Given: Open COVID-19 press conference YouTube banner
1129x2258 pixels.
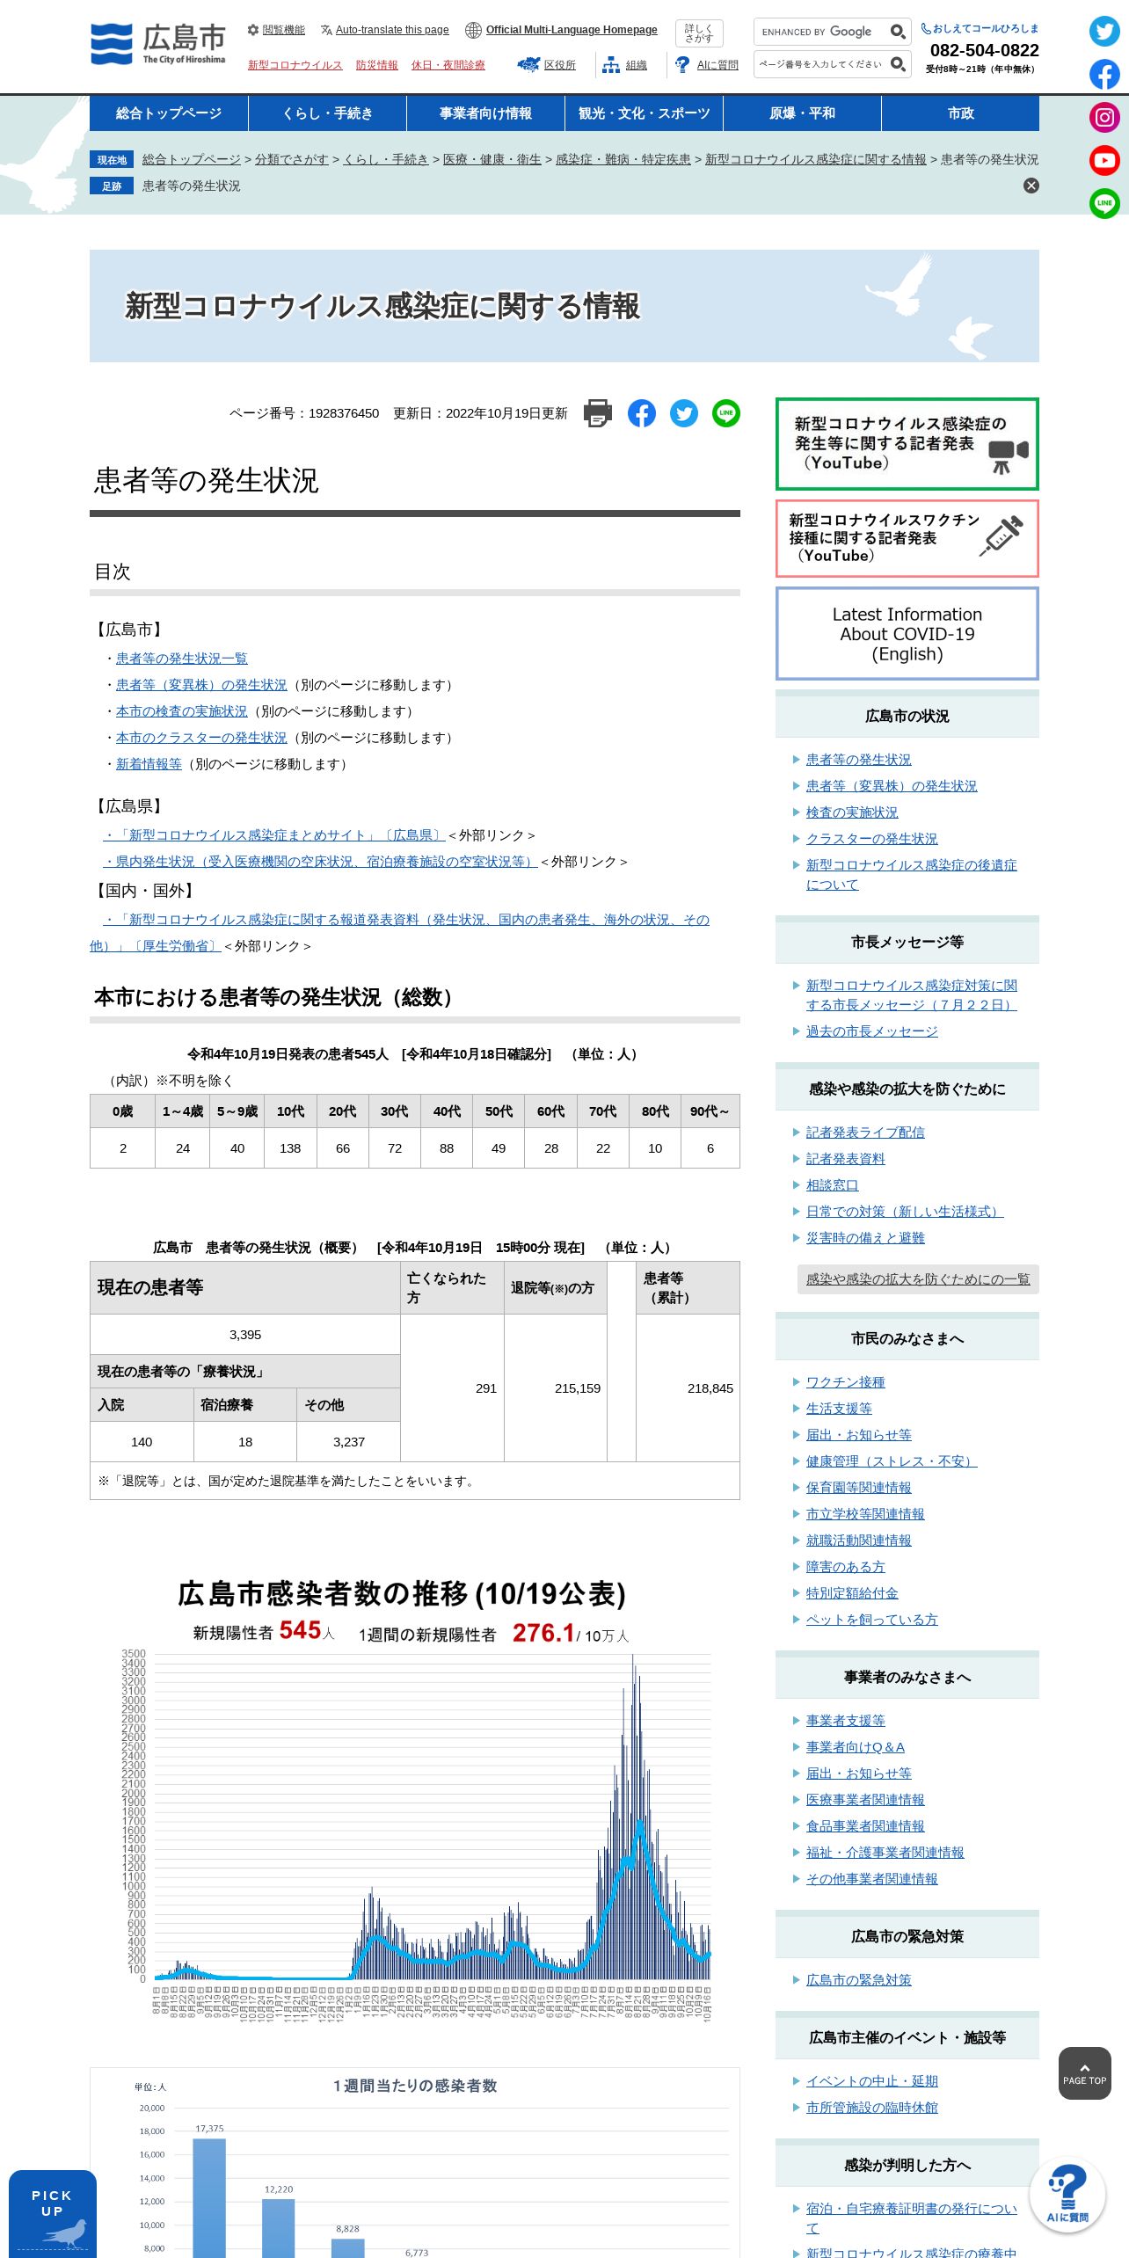Looking at the screenshot, I should pyautogui.click(x=907, y=444).
